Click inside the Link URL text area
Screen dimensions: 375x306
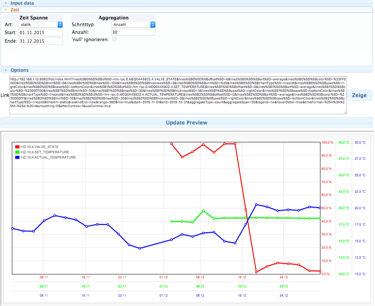click(178, 95)
